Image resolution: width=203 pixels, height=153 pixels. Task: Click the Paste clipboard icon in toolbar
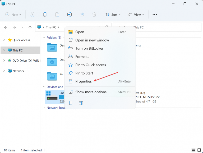coord(57,15)
